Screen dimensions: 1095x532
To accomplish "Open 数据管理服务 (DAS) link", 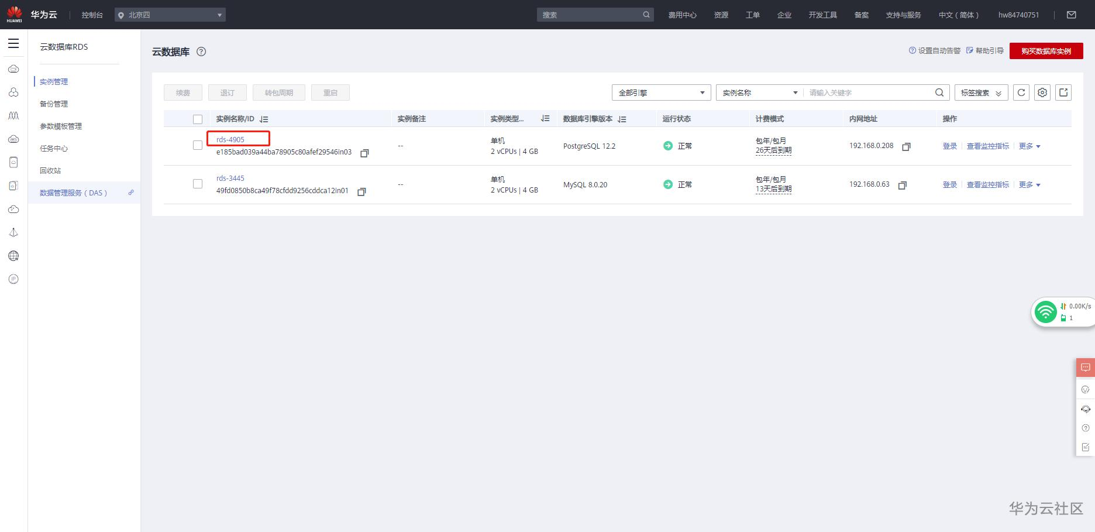I will [x=74, y=193].
